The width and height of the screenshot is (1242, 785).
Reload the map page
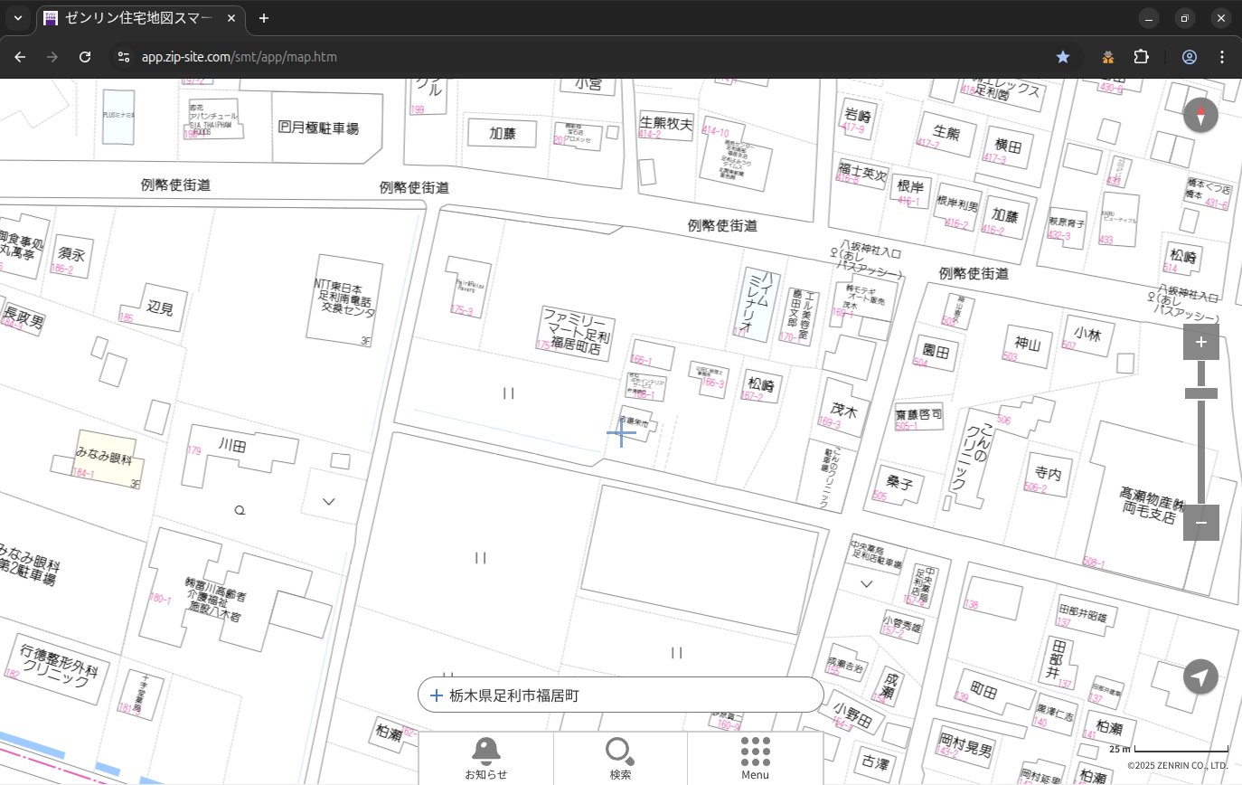click(x=85, y=57)
